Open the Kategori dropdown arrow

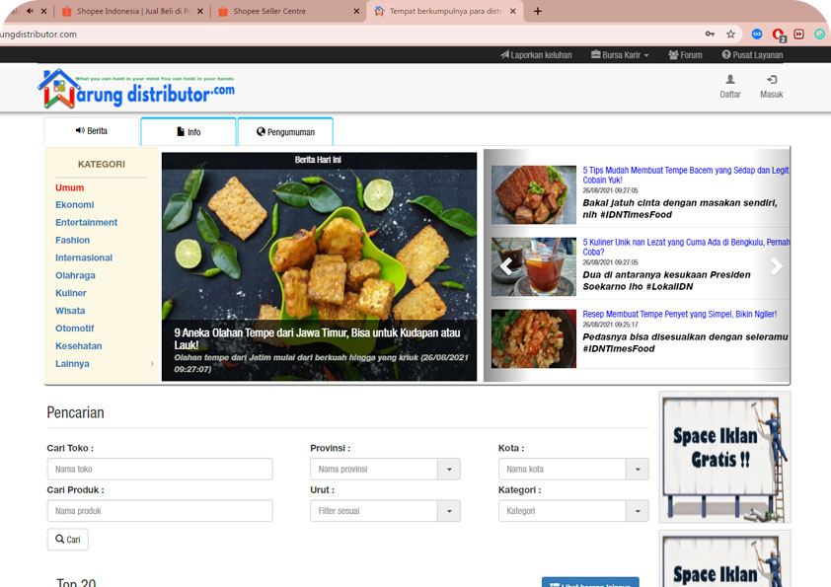[x=638, y=511]
